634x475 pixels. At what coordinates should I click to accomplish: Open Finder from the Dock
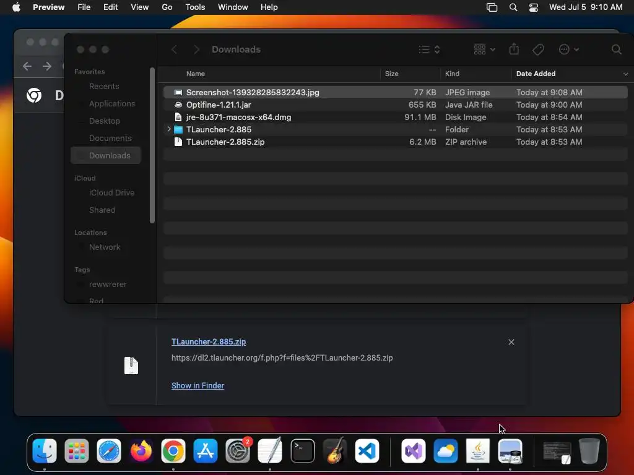coord(45,450)
